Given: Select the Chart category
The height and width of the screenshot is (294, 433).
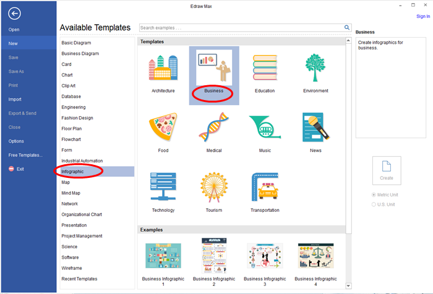Looking at the screenshot, I should pos(67,75).
